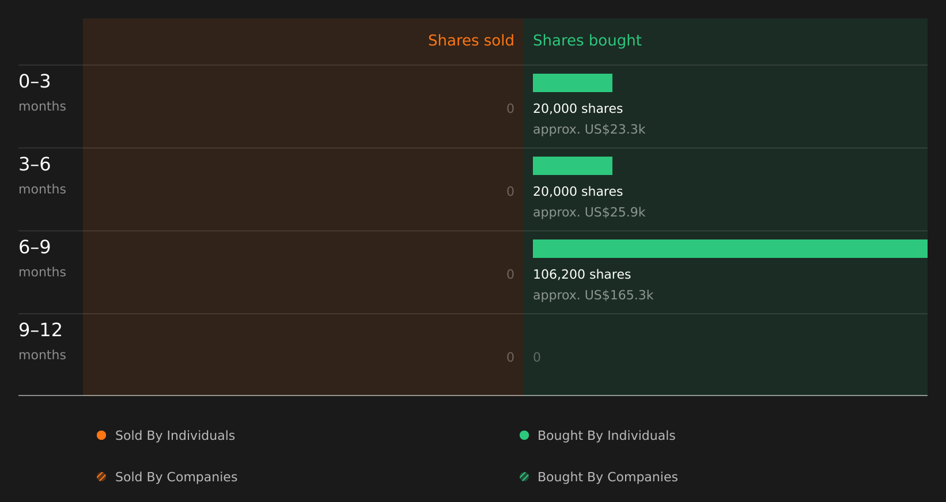Image resolution: width=946 pixels, height=502 pixels.
Task: Select the Sold By Companies legend label
Action: click(x=176, y=477)
